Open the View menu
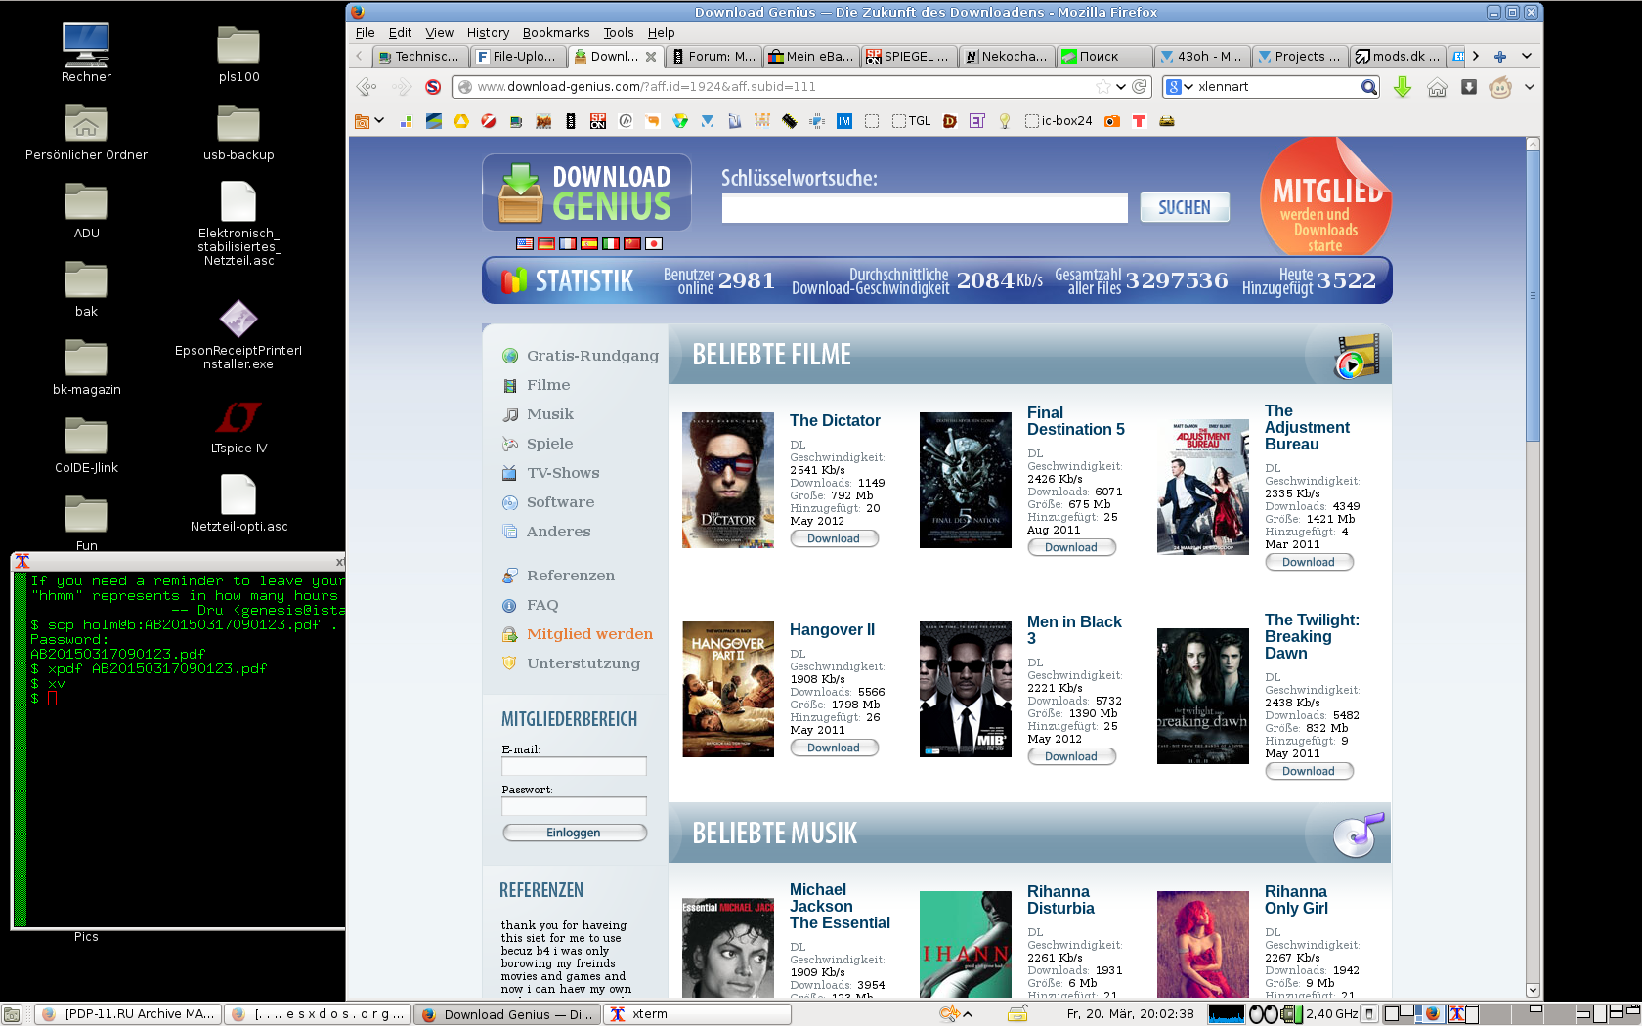1642x1026 pixels. click(x=439, y=32)
